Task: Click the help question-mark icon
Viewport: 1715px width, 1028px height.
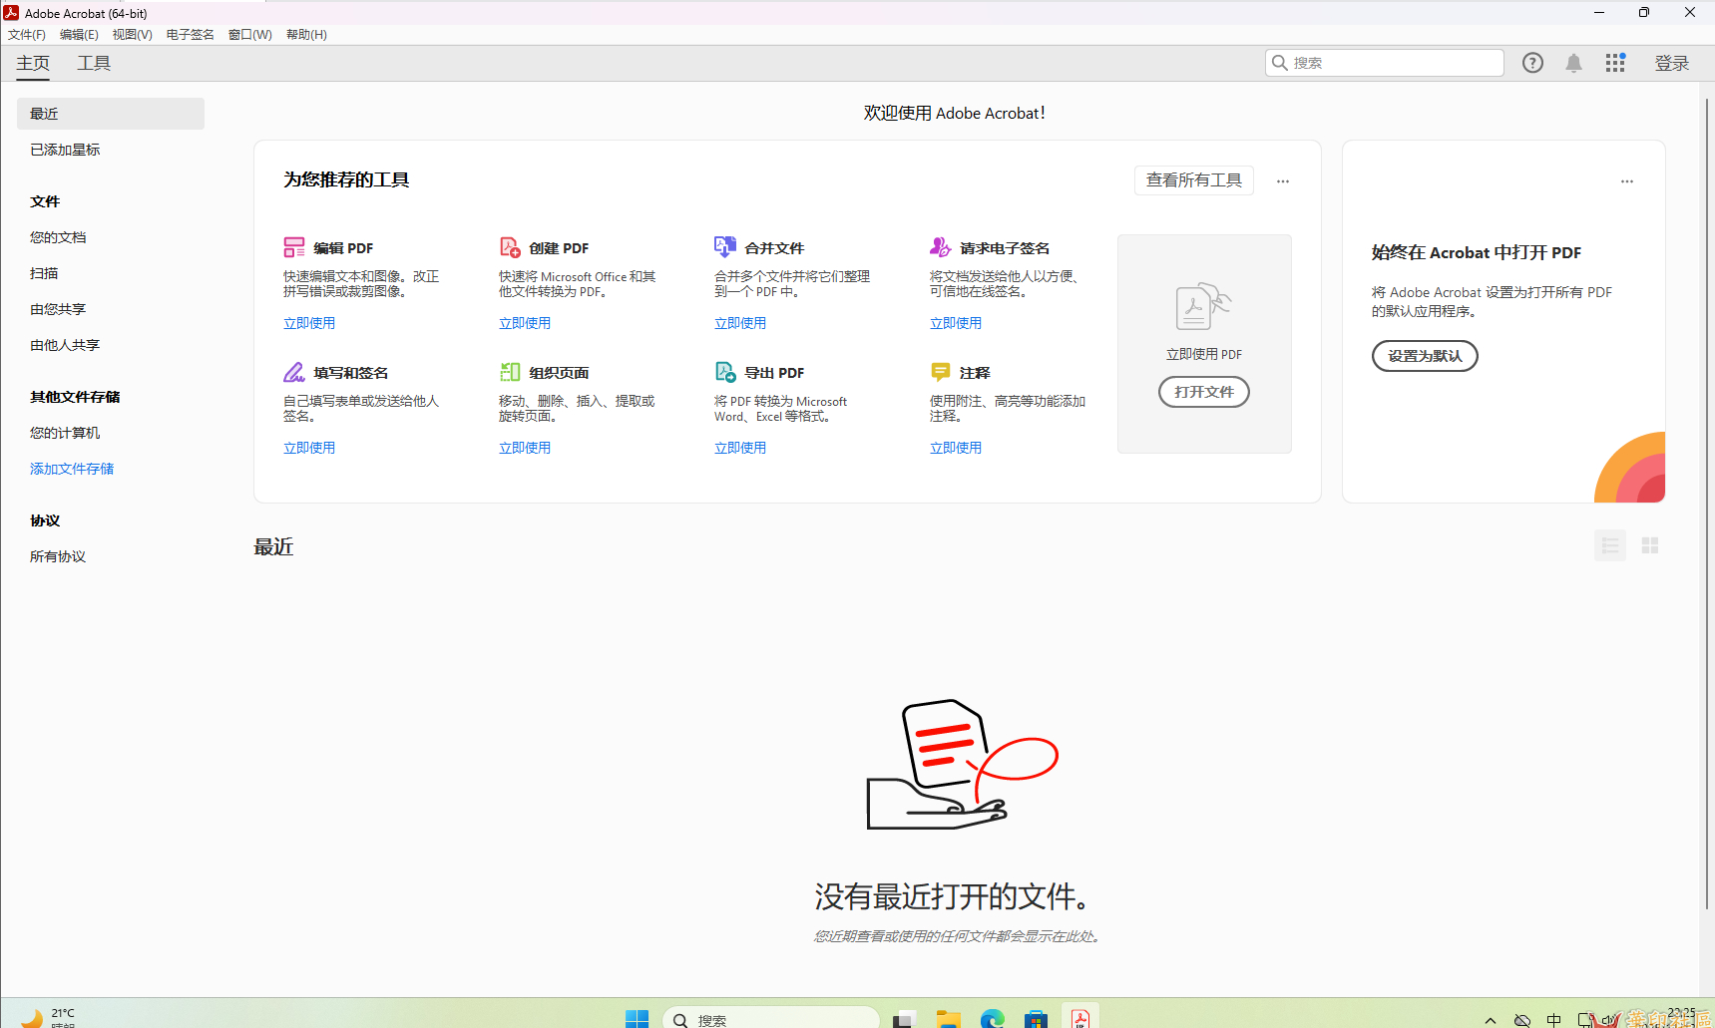Action: [x=1532, y=62]
